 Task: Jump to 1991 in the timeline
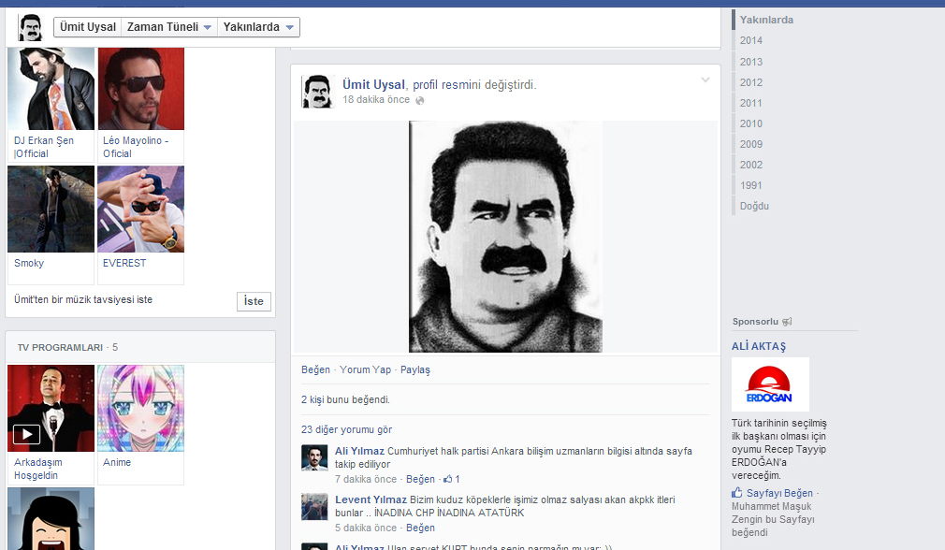coord(751,185)
